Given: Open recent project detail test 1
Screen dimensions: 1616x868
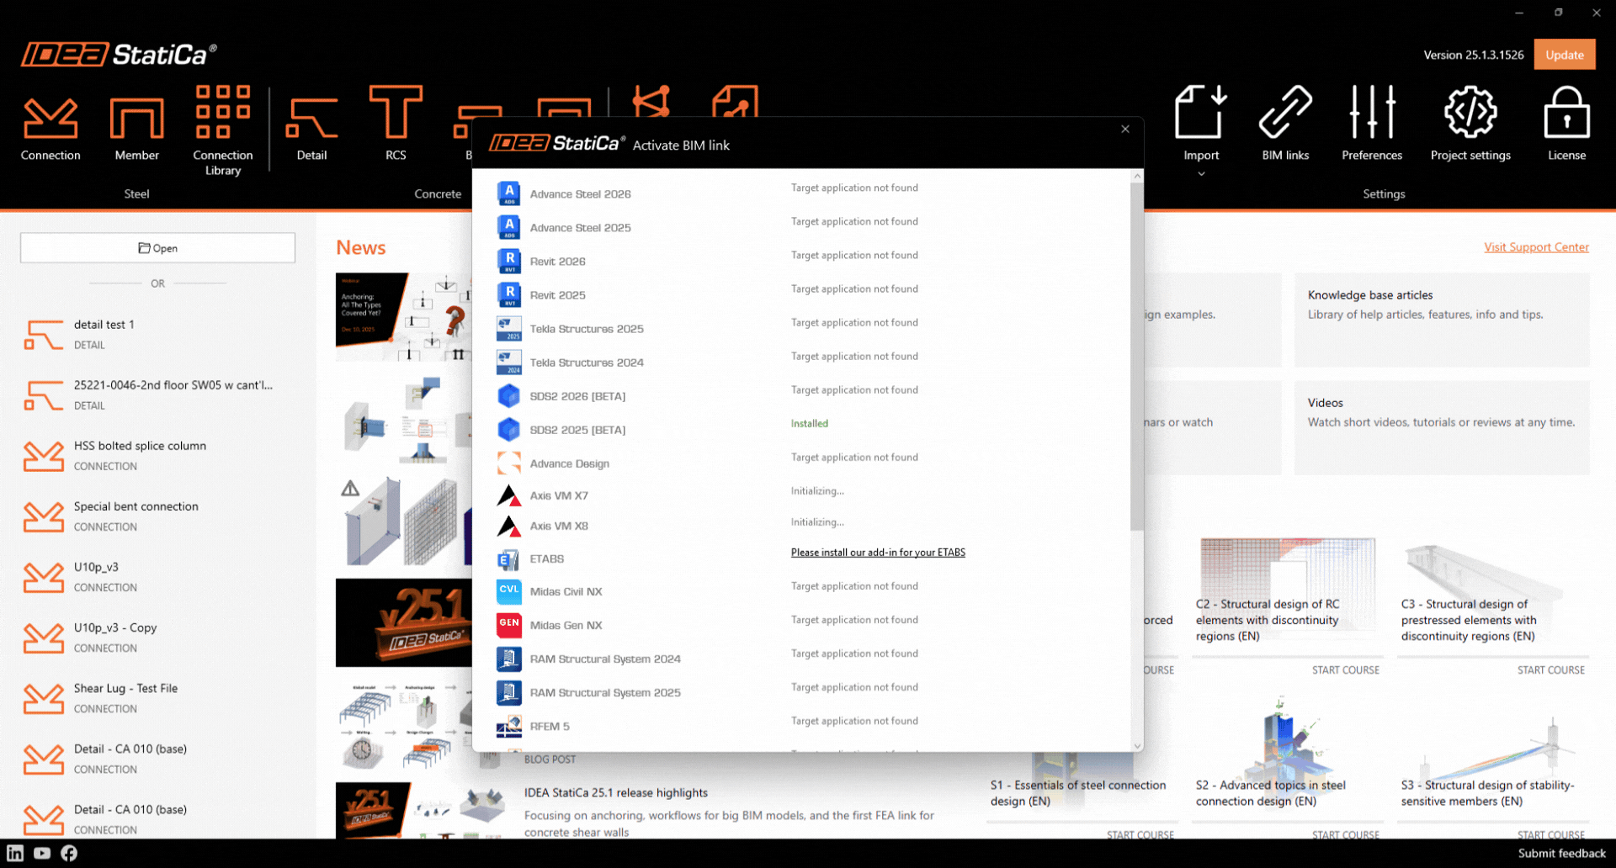Looking at the screenshot, I should (x=157, y=334).
